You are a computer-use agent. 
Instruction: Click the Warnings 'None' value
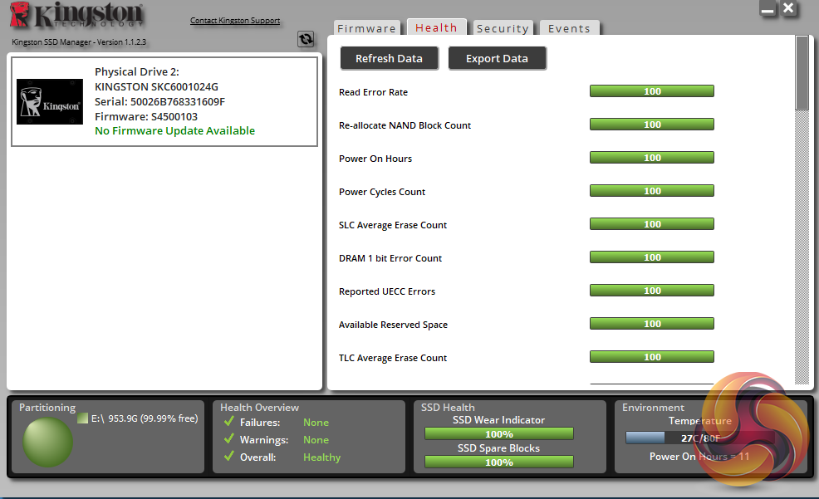pos(316,440)
